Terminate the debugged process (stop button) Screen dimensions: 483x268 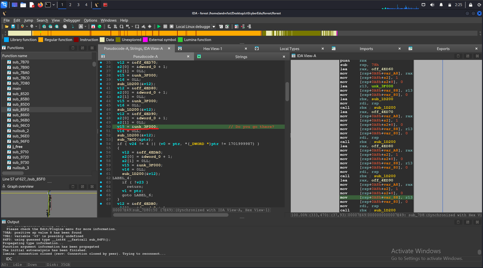172,26
